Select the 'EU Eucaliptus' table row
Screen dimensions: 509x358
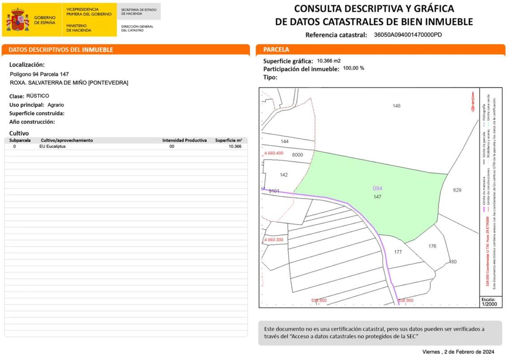click(125, 146)
